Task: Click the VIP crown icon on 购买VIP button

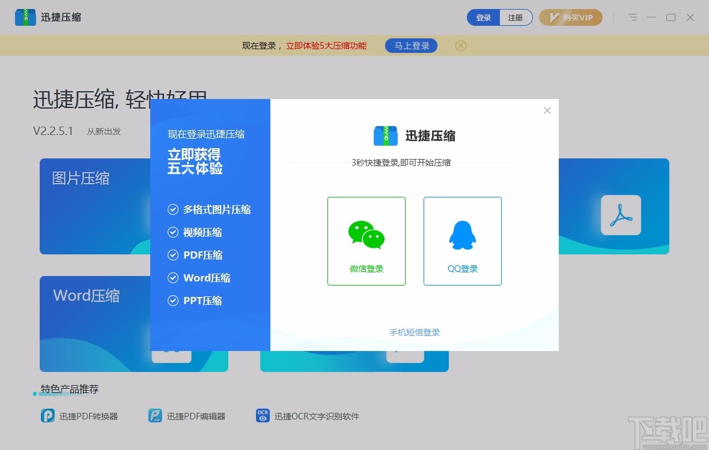Action: [553, 17]
